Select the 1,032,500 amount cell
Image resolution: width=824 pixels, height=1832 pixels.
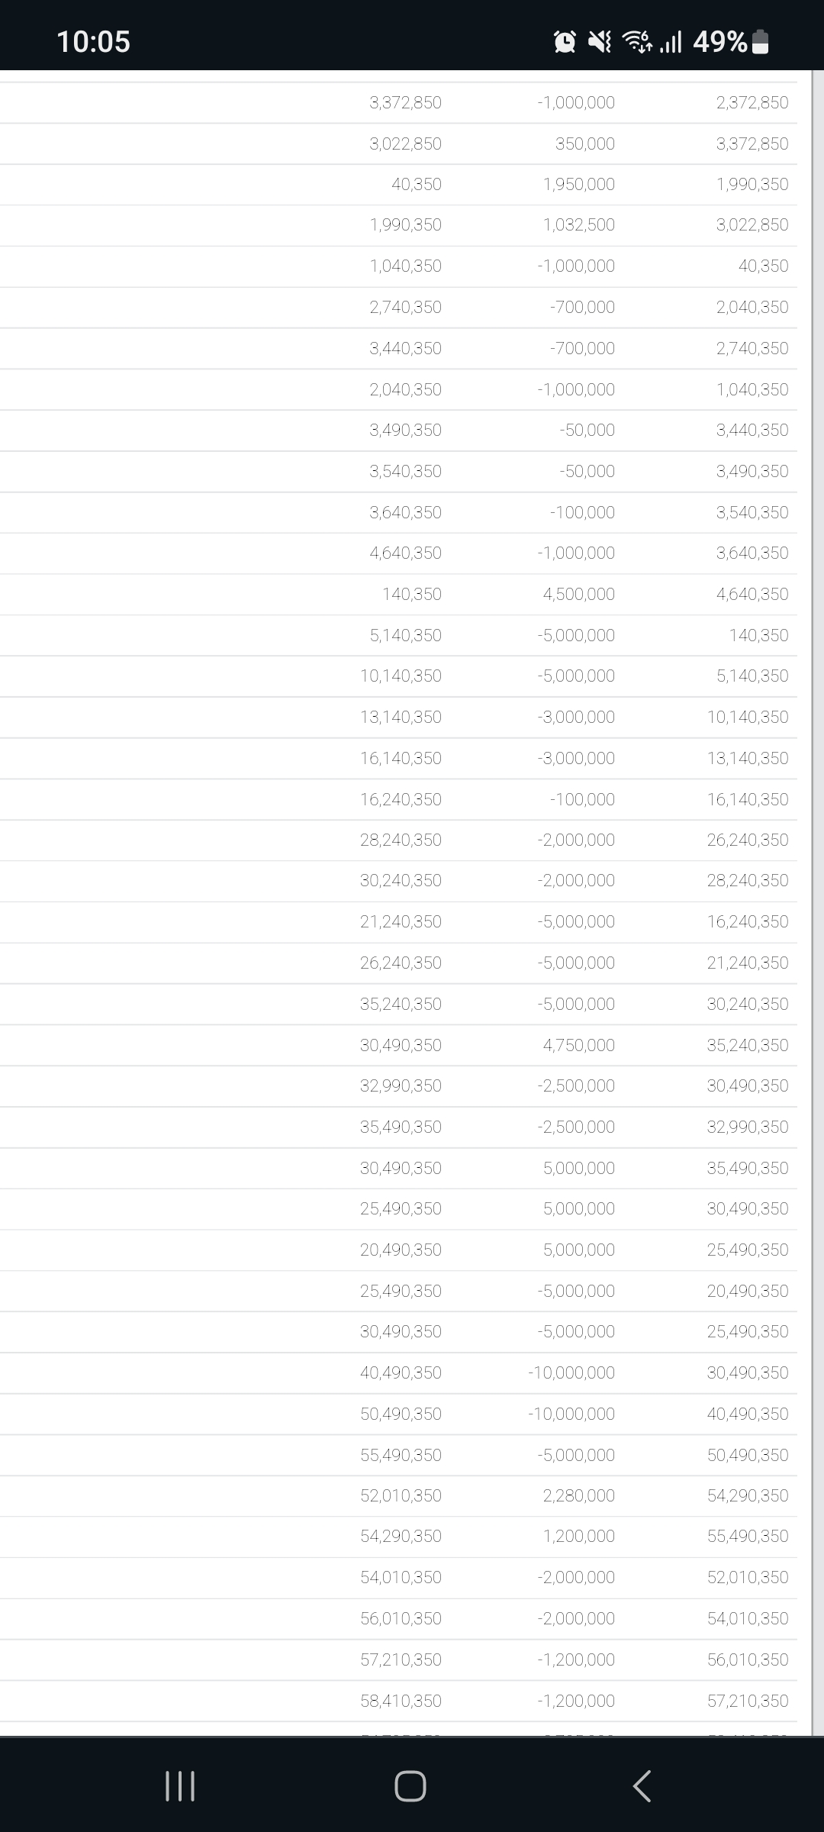[x=578, y=224]
